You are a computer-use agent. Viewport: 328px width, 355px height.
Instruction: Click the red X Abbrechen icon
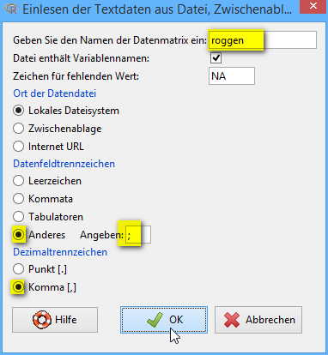(x=232, y=320)
